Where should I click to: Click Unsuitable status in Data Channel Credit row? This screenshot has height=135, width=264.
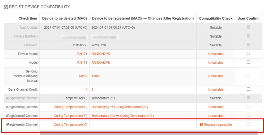point(216,90)
